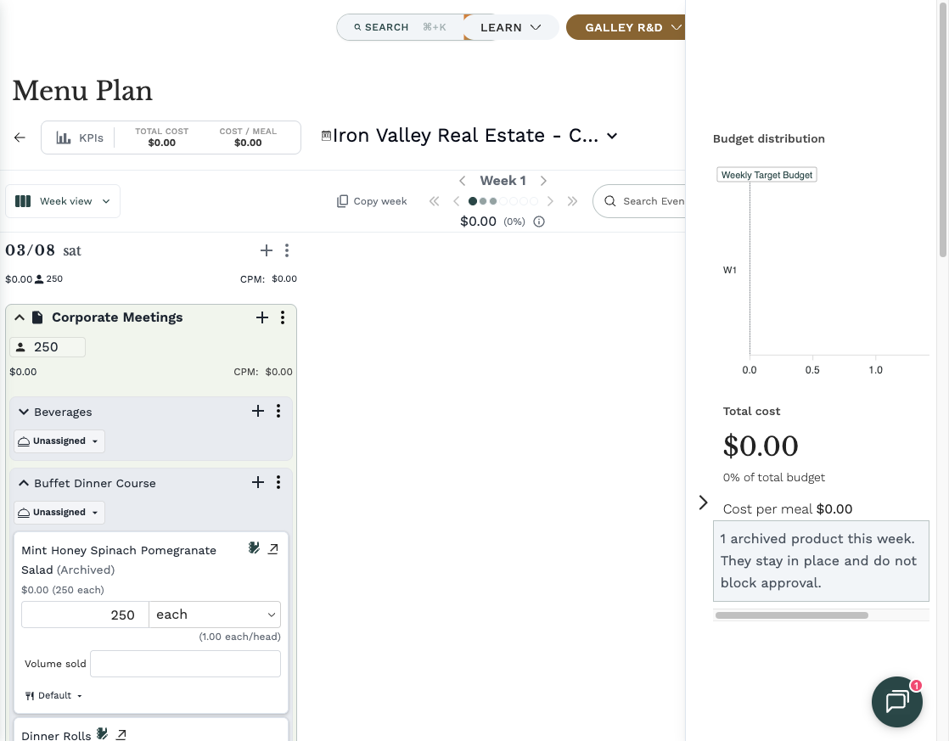Go back with the left arrow icon
Viewport: 949px width, 741px height.
coord(20,138)
